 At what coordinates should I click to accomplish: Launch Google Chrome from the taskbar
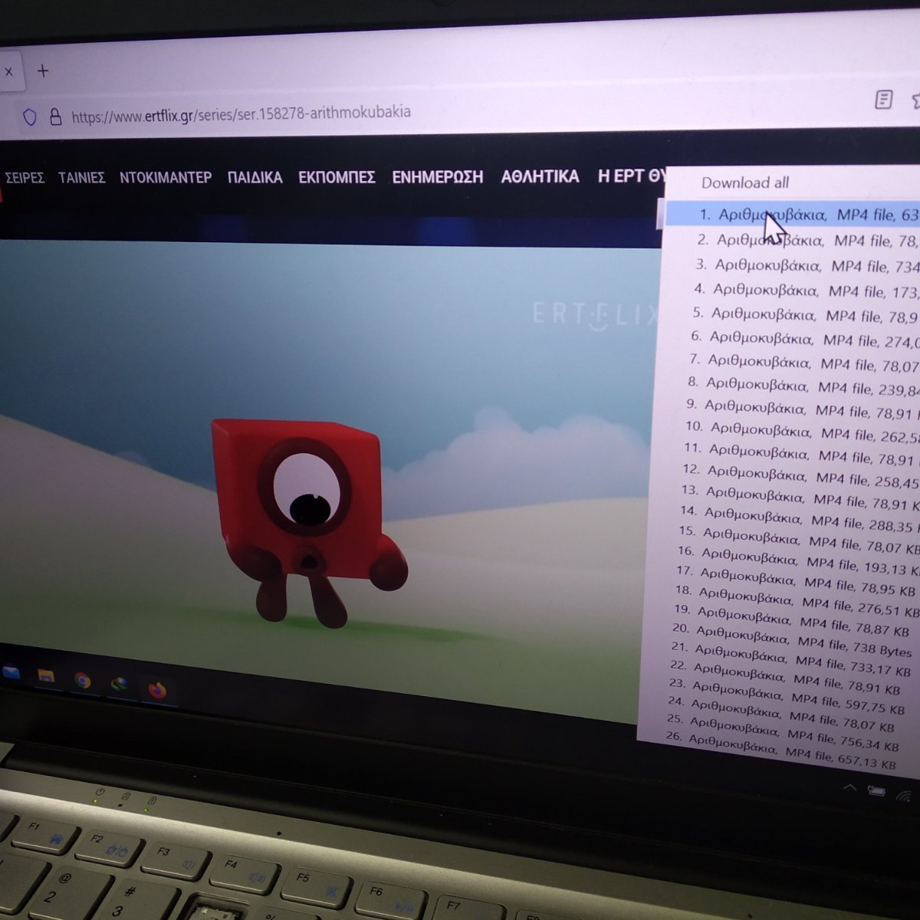pyautogui.click(x=82, y=680)
